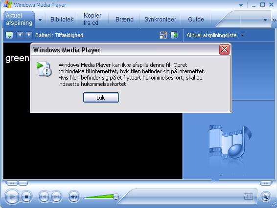Mute the sound with speaker icon

click(x=74, y=196)
